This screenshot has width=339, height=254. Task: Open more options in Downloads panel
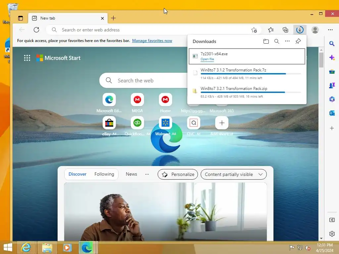pos(287,41)
